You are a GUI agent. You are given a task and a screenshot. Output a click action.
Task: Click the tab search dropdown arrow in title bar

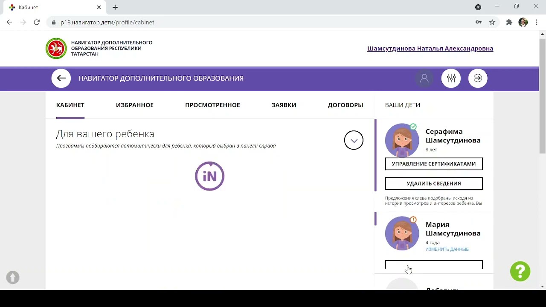click(x=478, y=7)
